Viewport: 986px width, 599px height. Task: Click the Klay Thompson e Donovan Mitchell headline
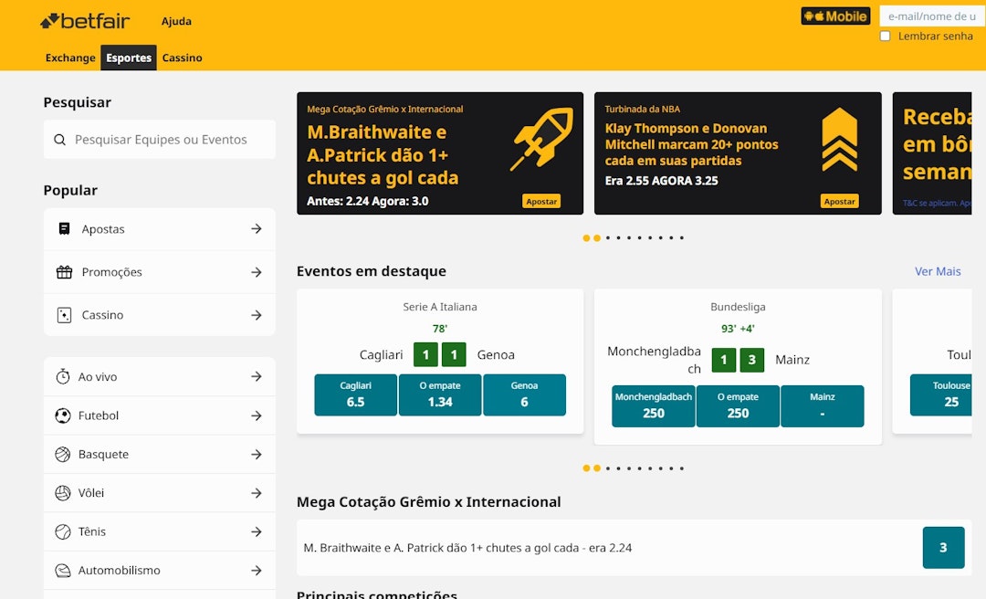691,144
